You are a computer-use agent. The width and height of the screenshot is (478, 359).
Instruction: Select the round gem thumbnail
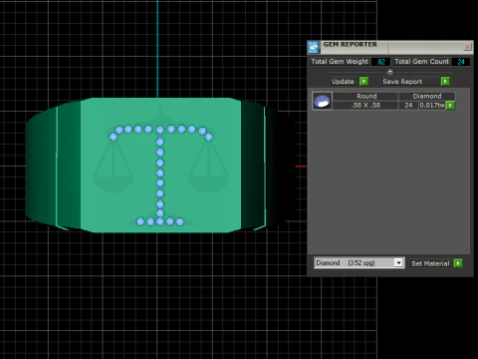click(322, 101)
